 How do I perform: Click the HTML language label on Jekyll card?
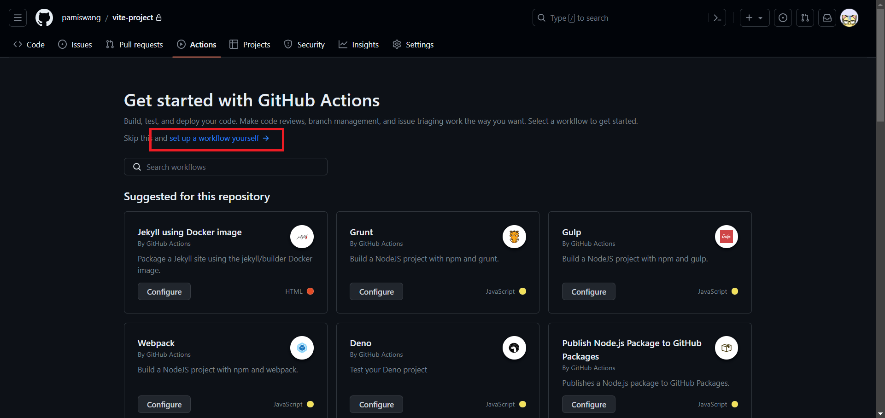(294, 291)
